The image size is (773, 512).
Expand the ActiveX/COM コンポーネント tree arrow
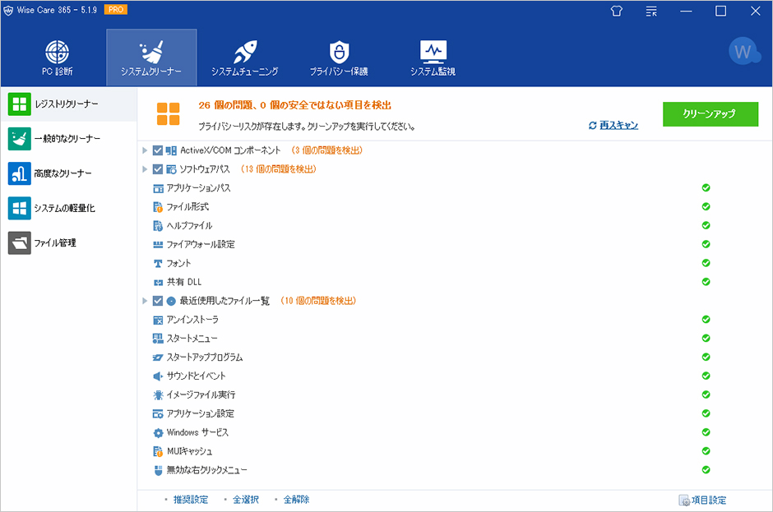[146, 150]
